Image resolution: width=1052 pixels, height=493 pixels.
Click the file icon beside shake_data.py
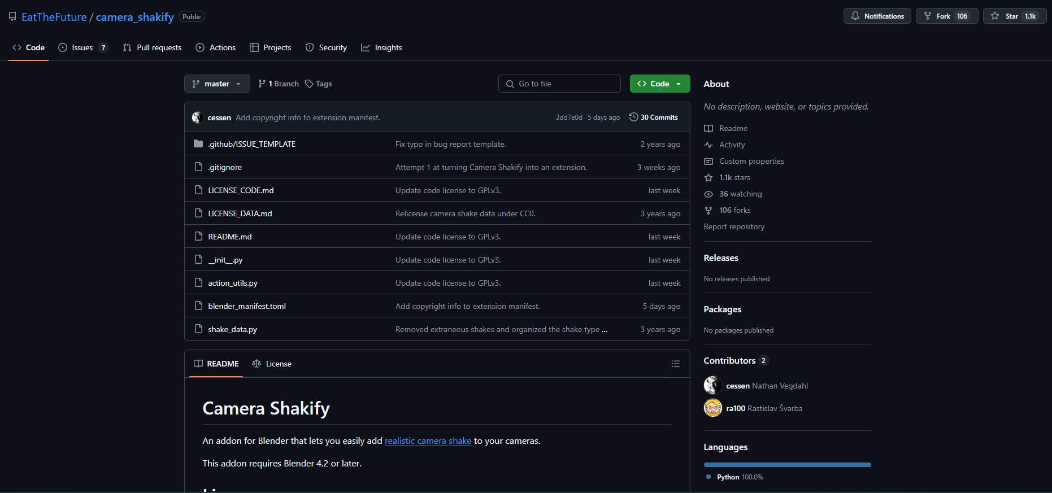(198, 329)
